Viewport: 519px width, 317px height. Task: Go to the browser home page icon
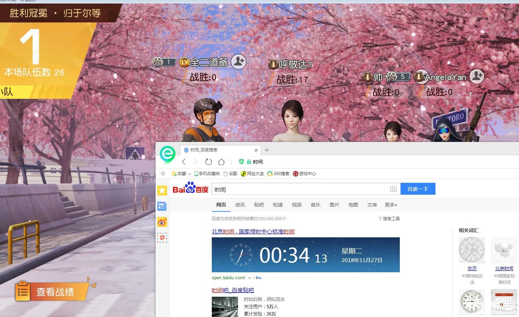[x=221, y=161]
